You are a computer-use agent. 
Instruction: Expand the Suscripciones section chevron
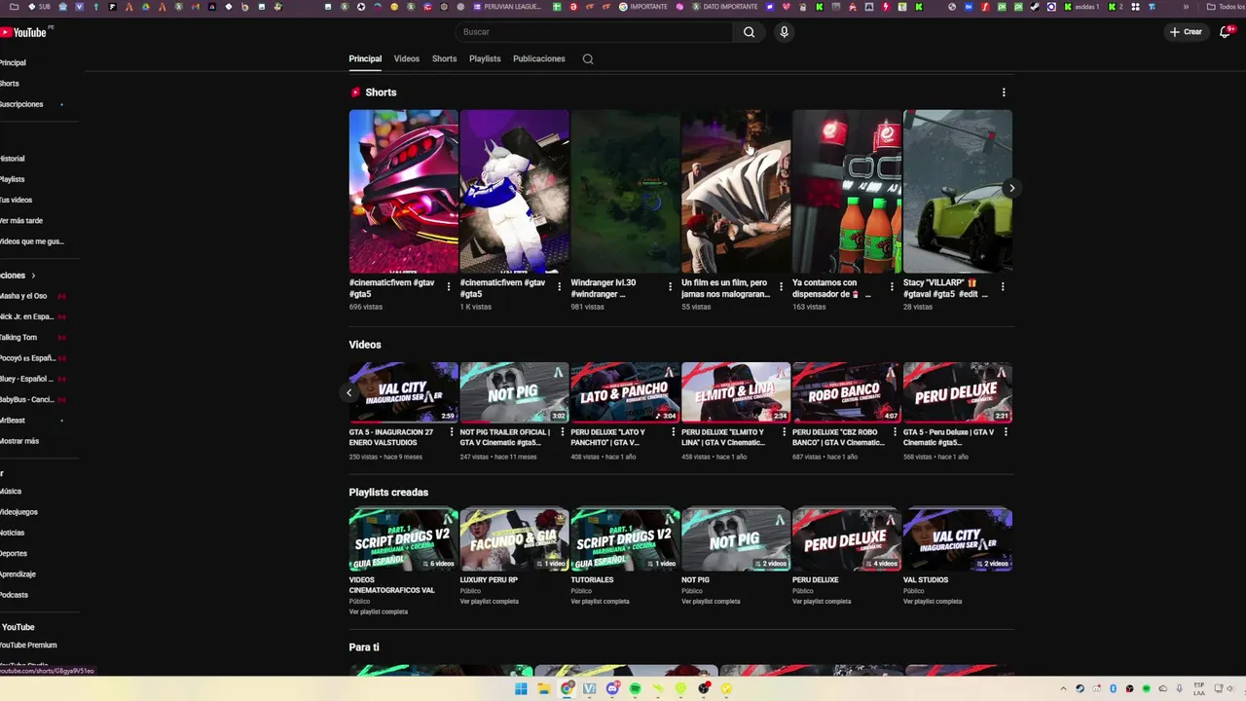click(33, 276)
